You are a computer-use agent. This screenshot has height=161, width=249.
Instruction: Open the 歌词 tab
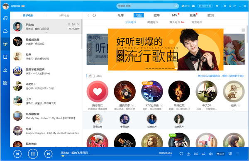pyautogui.click(x=210, y=15)
